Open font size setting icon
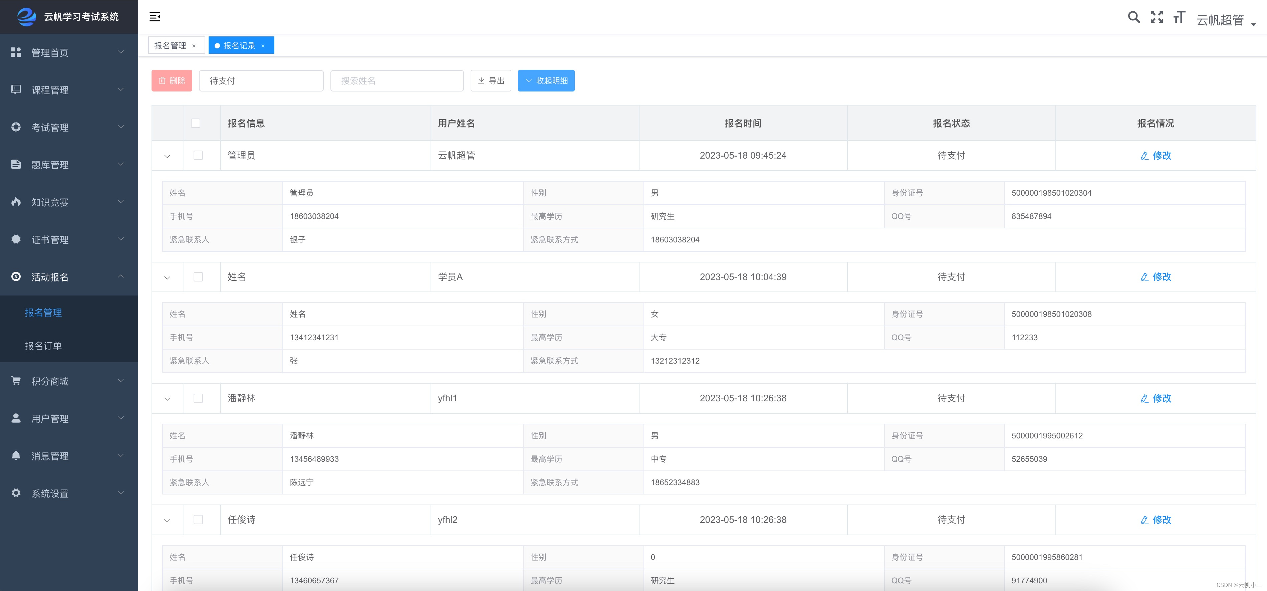 click(1179, 17)
